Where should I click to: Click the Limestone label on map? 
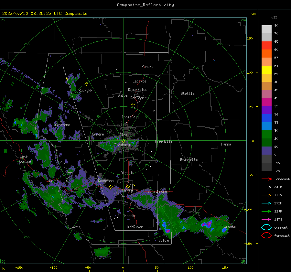pyautogui.click(x=61, y=125)
